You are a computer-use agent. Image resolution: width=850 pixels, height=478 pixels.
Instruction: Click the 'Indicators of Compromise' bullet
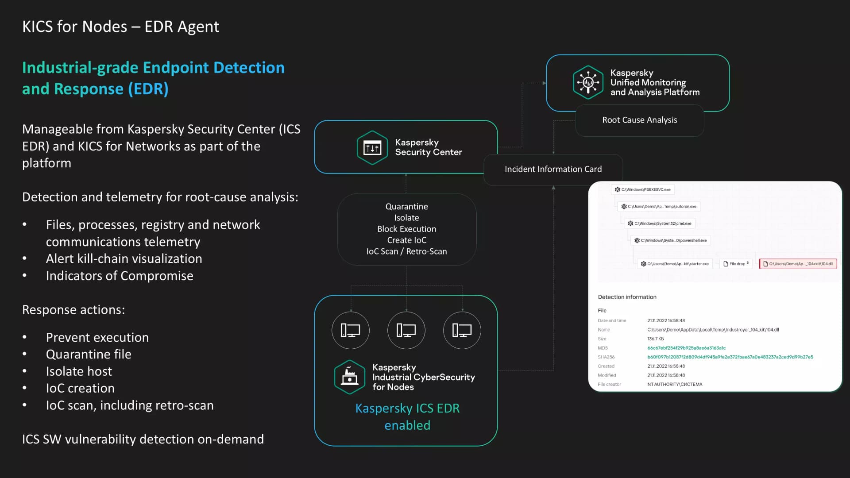[x=120, y=276]
